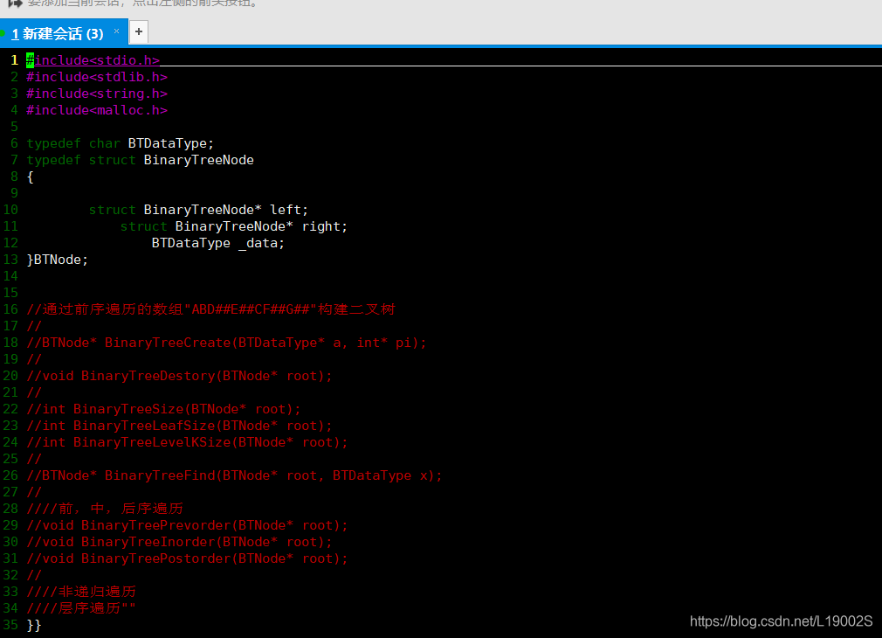Viewport: 882px width, 638px height.
Task: Click the 'struct BinaryTreeNode* left;' line
Action: [198, 210]
